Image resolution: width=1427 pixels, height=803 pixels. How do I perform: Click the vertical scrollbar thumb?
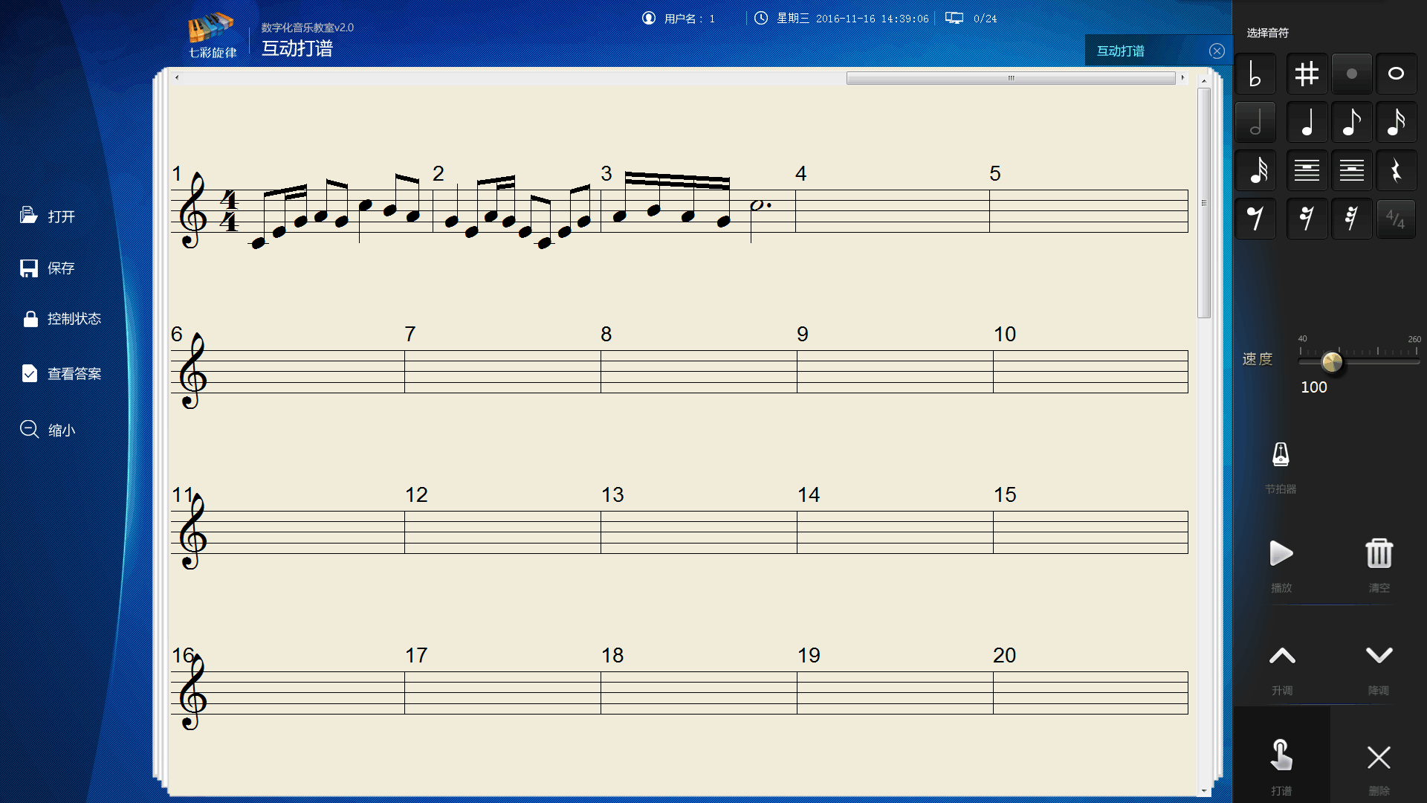1204,202
